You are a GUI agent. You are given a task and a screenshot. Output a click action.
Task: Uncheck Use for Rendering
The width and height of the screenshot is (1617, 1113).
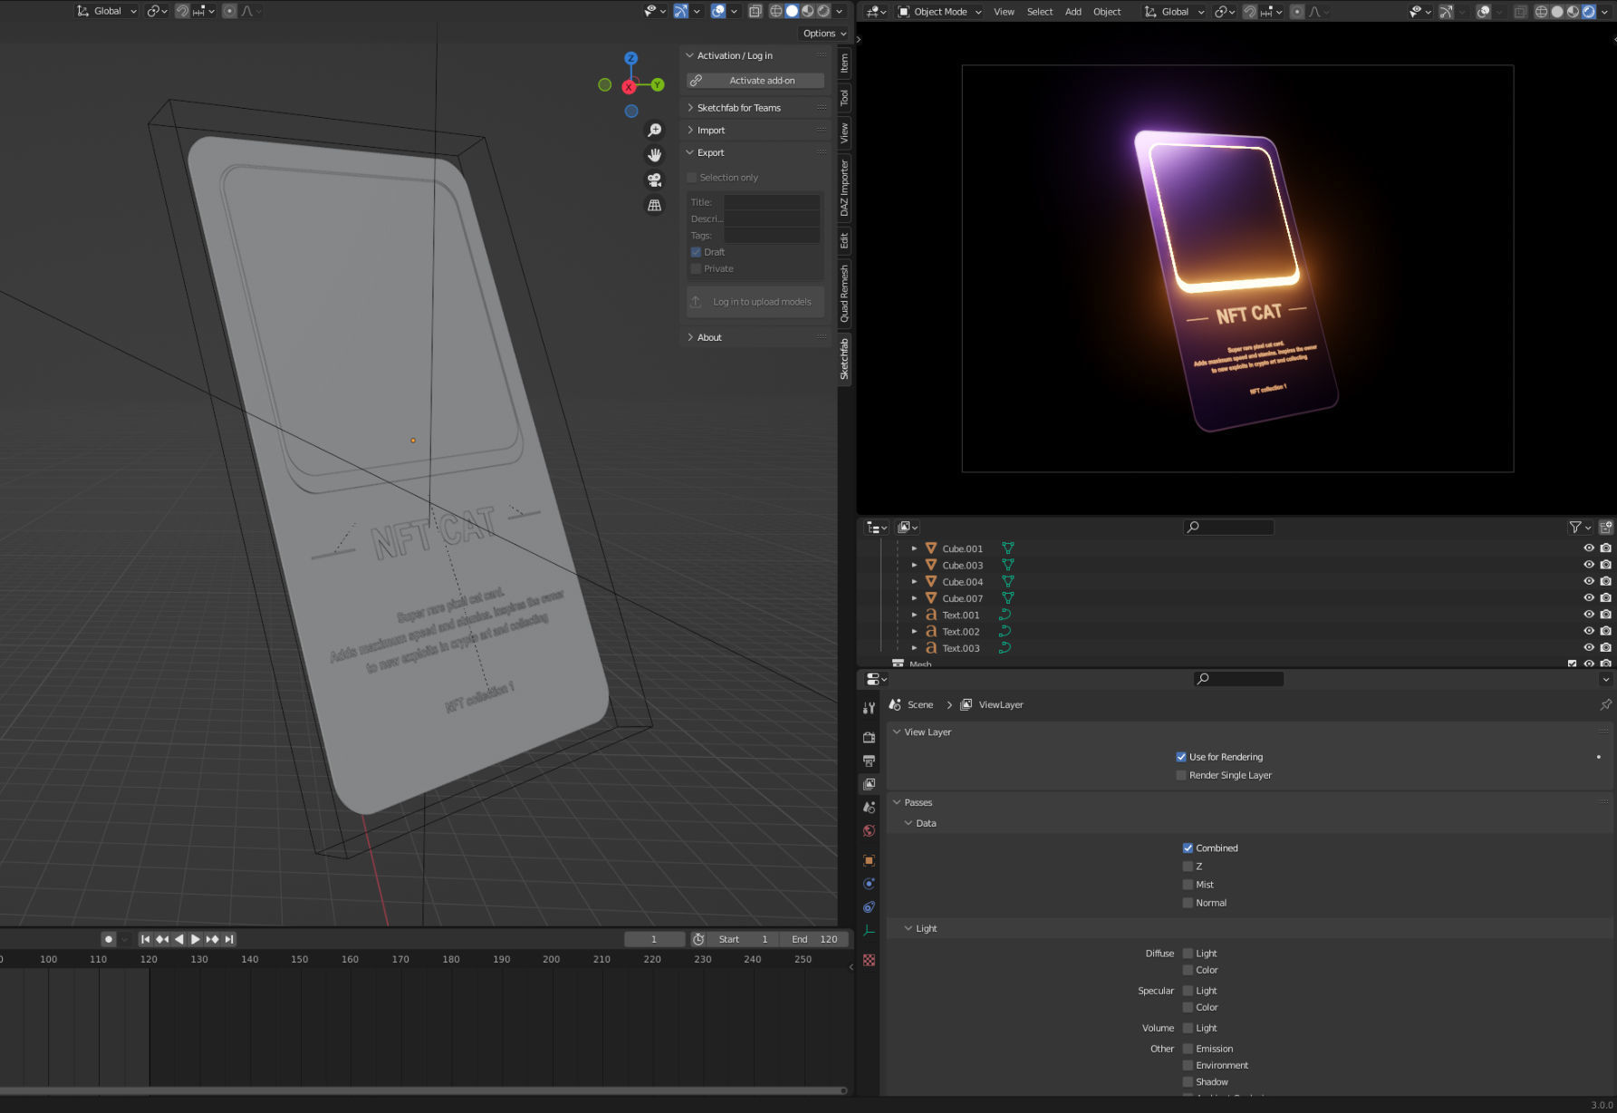pos(1181,757)
